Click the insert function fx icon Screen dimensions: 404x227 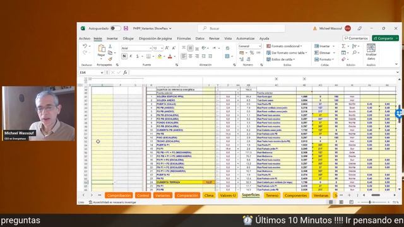[x=125, y=73]
